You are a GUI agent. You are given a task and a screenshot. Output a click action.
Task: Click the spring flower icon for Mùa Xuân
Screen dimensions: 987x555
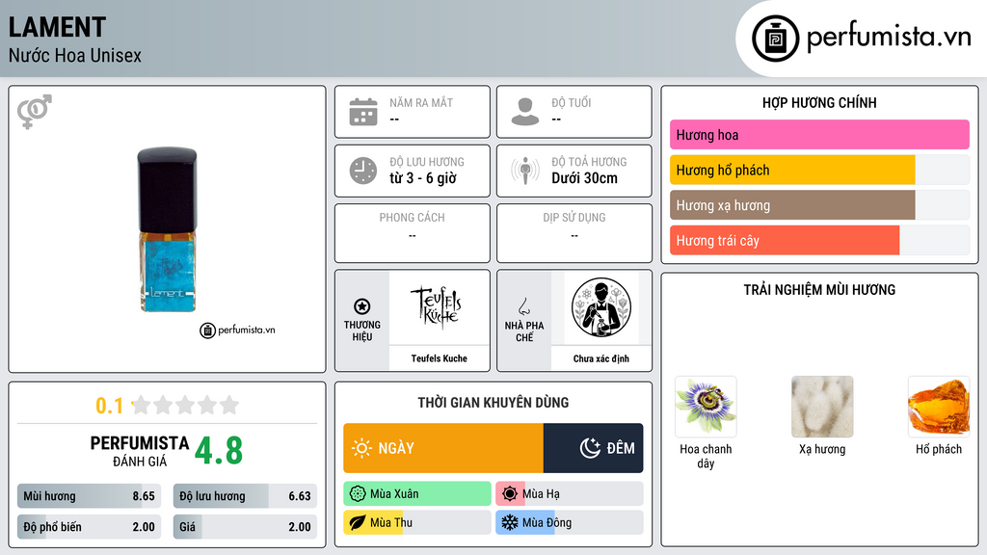(x=358, y=494)
